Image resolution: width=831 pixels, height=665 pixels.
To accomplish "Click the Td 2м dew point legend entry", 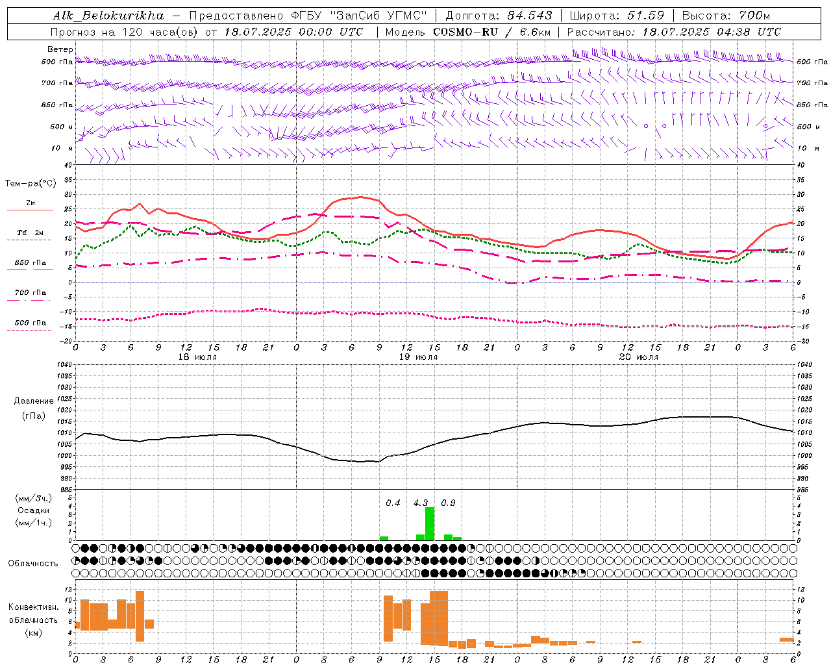I will [x=31, y=232].
